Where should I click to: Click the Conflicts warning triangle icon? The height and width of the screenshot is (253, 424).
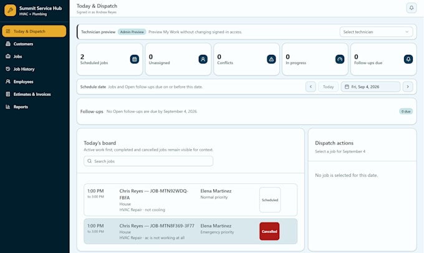[271, 59]
